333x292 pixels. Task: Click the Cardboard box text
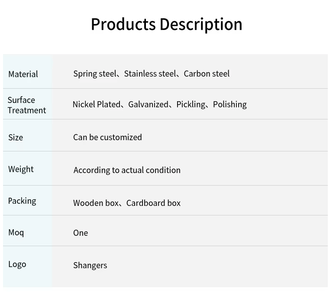[153, 203]
